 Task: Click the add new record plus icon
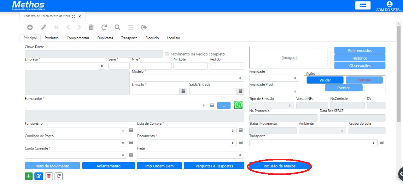pos(30,27)
